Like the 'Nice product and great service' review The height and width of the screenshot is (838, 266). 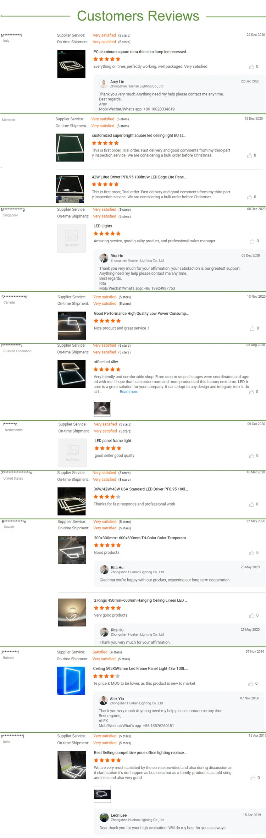coord(252,329)
